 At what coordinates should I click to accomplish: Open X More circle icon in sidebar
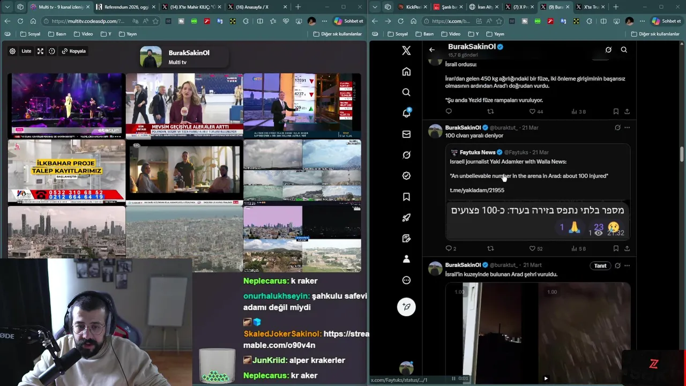pos(406,280)
